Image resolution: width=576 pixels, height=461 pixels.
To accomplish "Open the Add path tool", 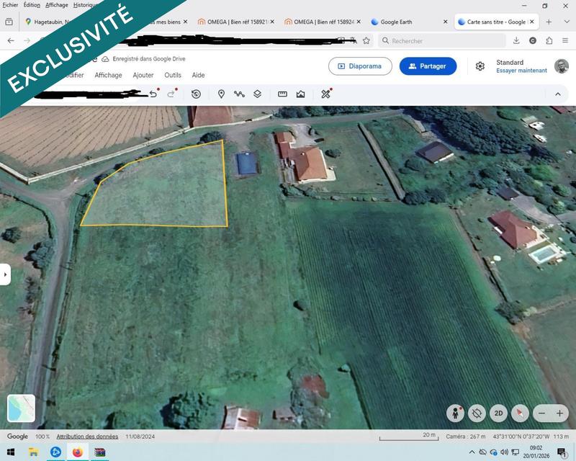I will pyautogui.click(x=238, y=94).
